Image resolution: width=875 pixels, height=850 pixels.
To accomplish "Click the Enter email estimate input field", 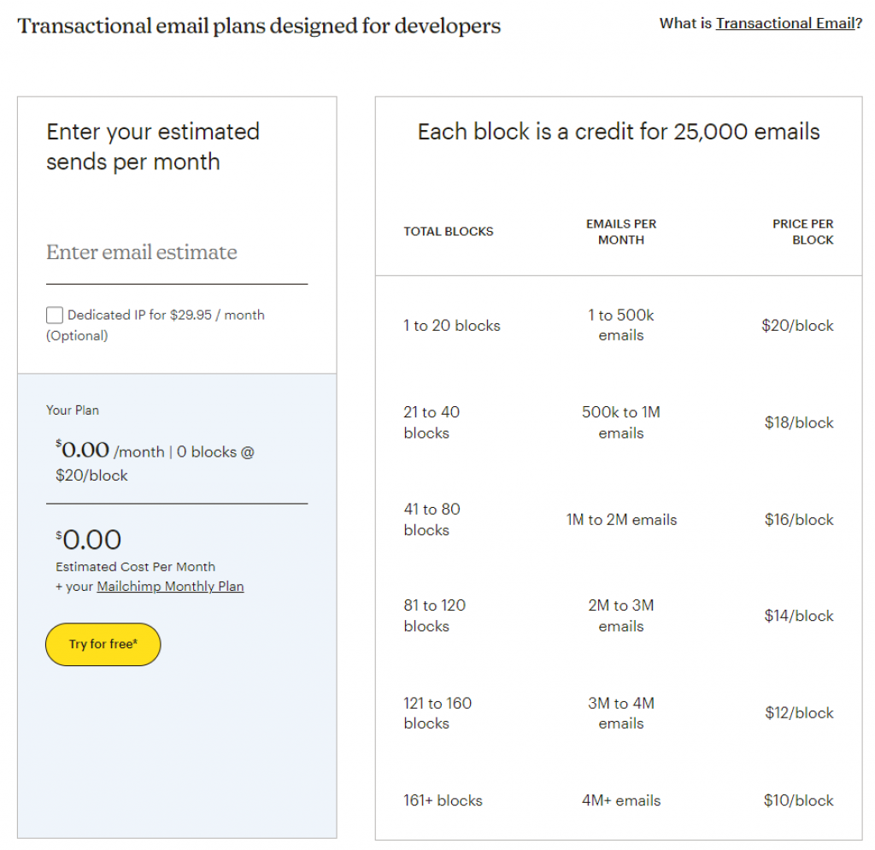I will click(x=176, y=253).
